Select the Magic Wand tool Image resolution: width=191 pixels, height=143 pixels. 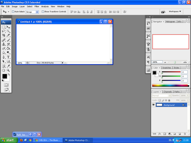[x=8, y=31]
